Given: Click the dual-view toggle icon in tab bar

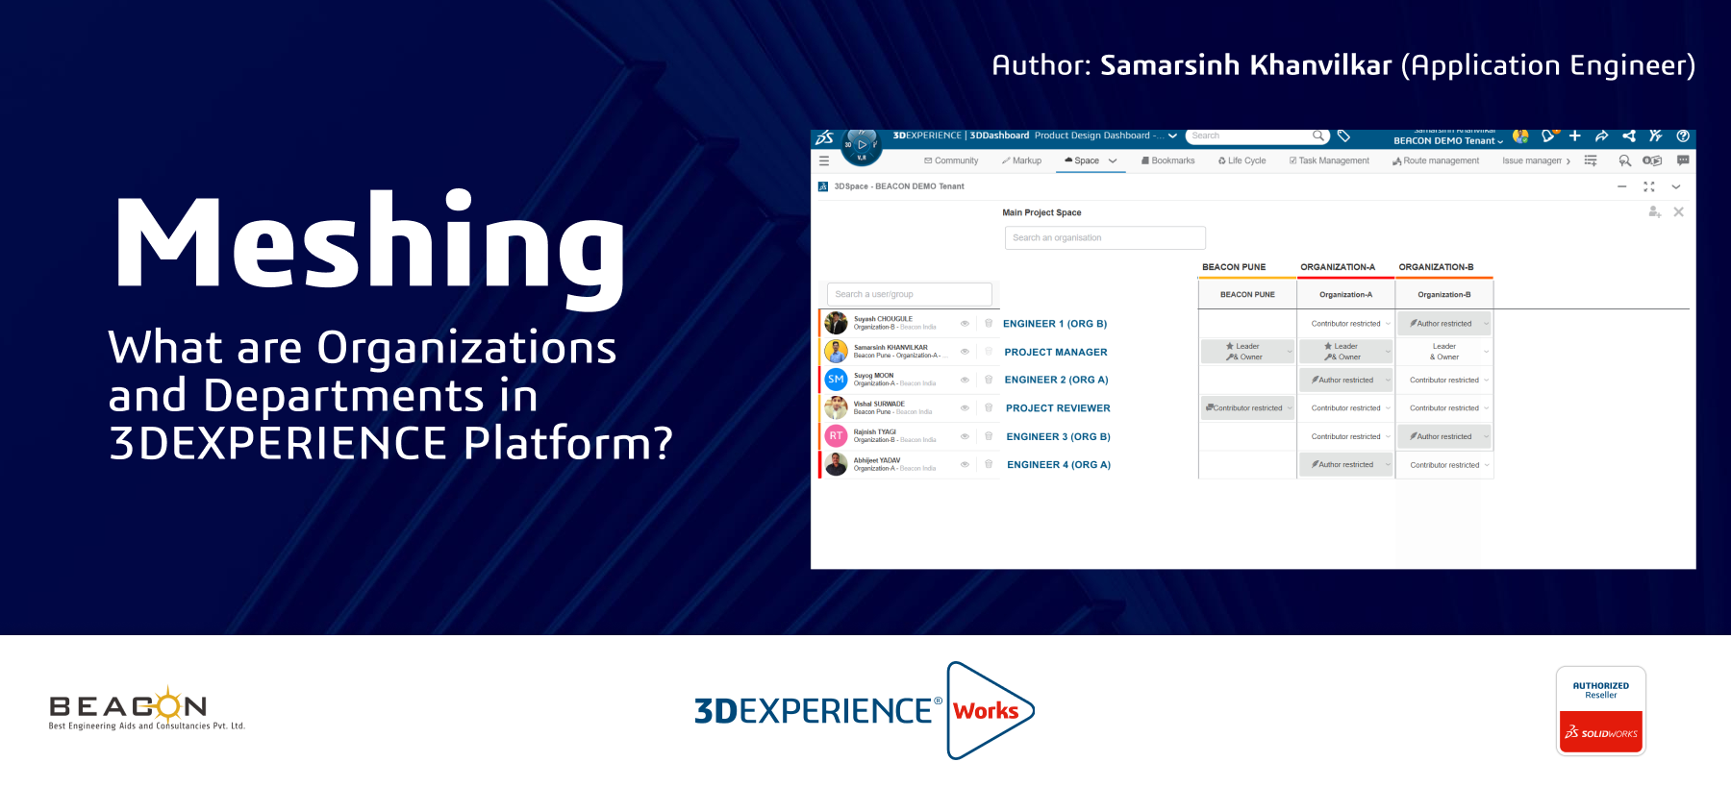Looking at the screenshot, I should (1652, 161).
